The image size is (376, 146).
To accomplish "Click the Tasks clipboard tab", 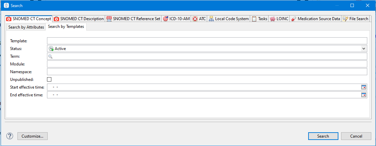I will tap(260, 19).
